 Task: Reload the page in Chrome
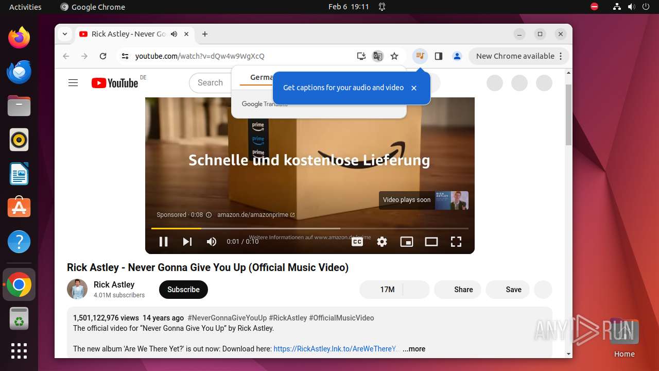click(103, 56)
